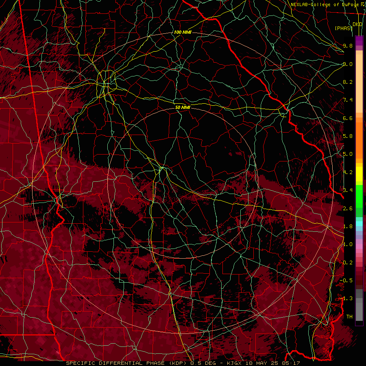Click the 9.8 scale value

(348, 46)
